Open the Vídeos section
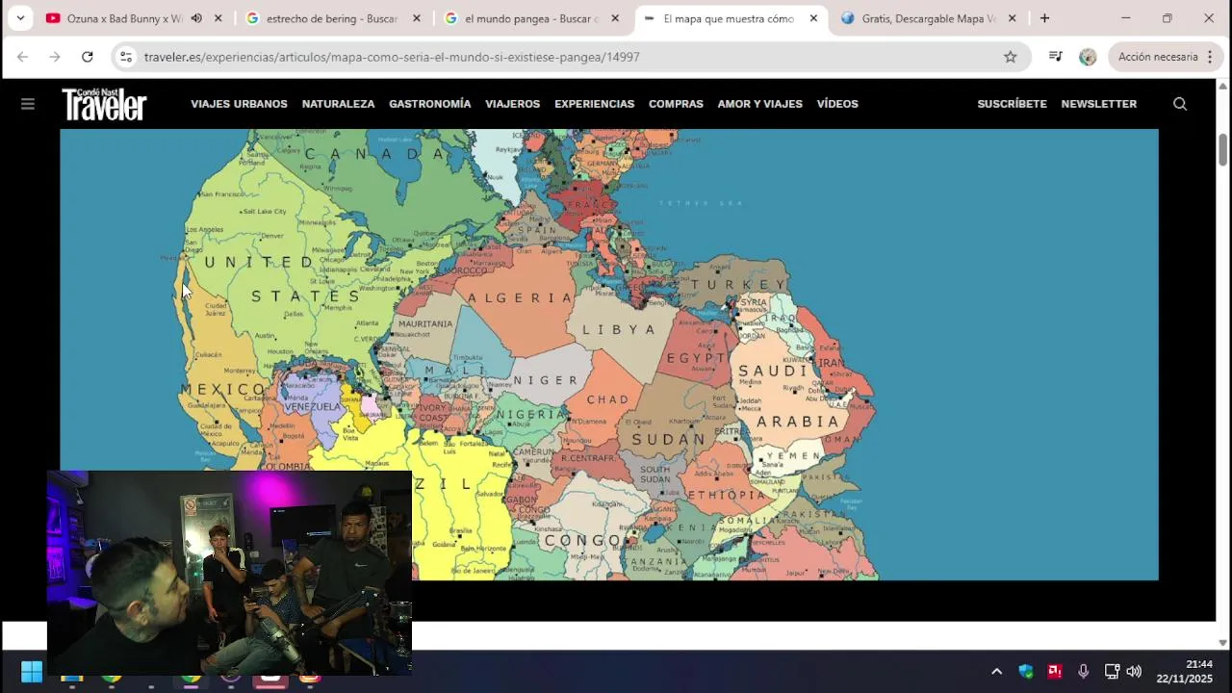Viewport: 1232px width, 693px height. click(837, 104)
